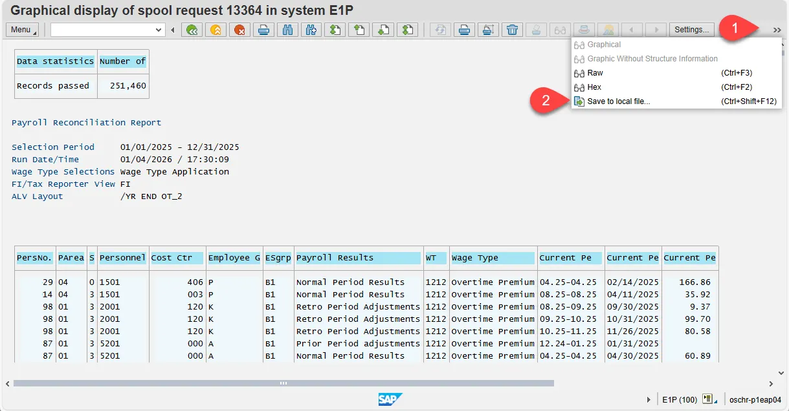The width and height of the screenshot is (789, 411).
Task: Collapse the command field with the left triangle
Action: 173,30
